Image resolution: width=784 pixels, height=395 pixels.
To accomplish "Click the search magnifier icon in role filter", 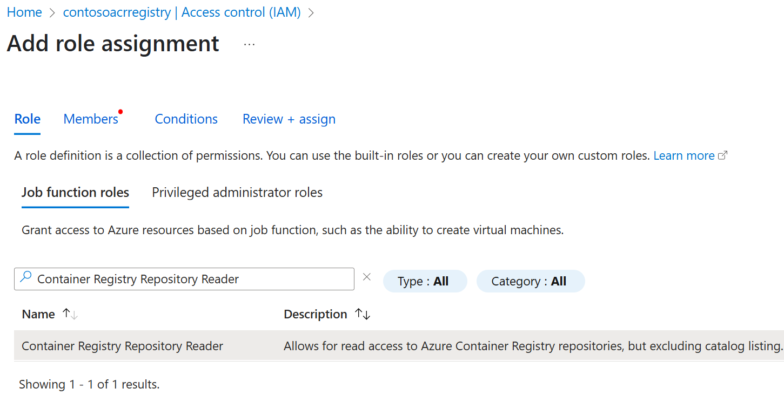I will coord(25,278).
